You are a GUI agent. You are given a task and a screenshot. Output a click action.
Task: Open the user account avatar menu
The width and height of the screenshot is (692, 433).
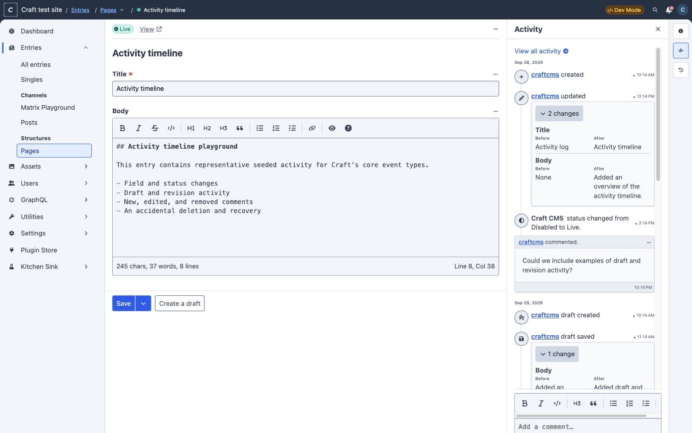pos(682,10)
